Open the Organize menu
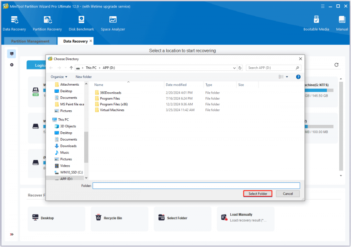 [x=59, y=77]
